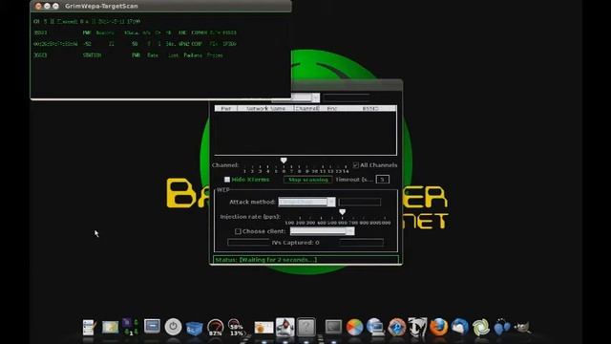Launch GIMP from the dock
This screenshot has width=611, height=344.
tap(522, 327)
